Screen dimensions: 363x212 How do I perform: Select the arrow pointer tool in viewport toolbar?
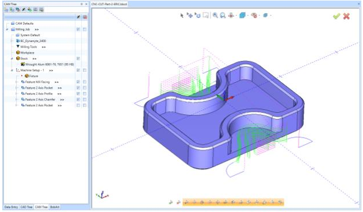[182, 16]
